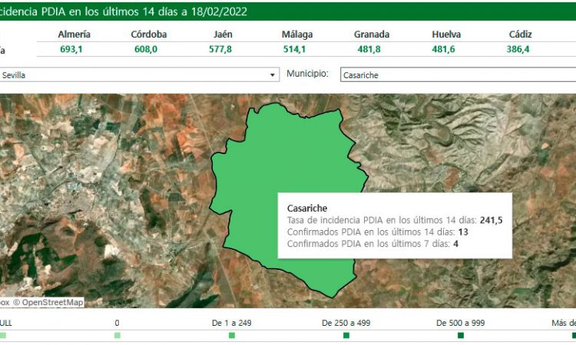
Task: Click the NULL legend square
Action: point(3,335)
